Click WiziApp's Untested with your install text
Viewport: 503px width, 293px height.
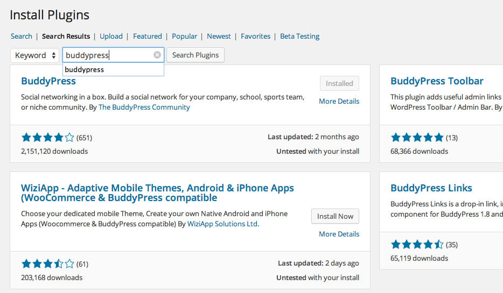[318, 277]
